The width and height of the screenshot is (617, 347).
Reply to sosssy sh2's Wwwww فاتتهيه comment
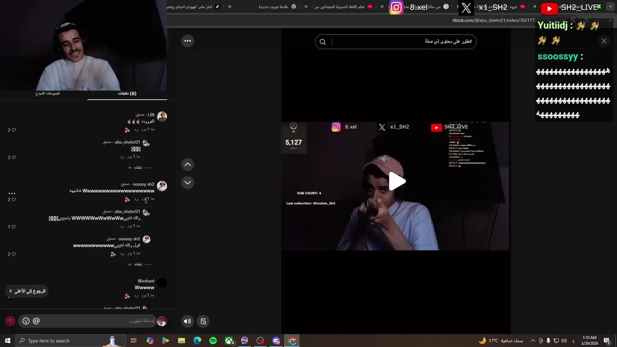[136, 199]
